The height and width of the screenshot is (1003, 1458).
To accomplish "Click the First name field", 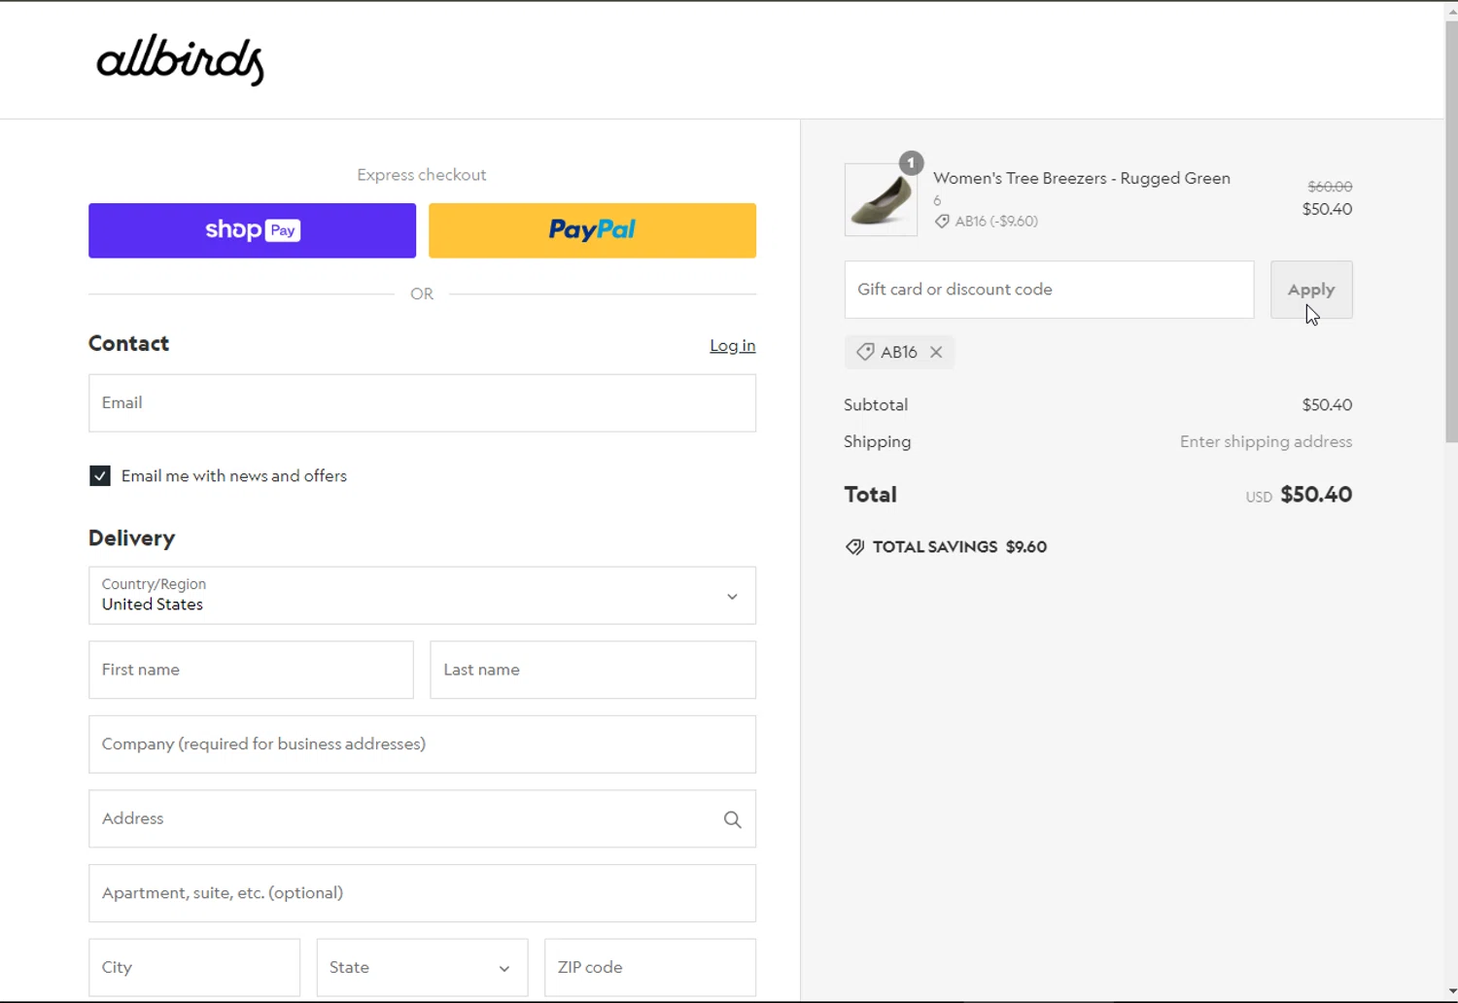I will coord(251,670).
